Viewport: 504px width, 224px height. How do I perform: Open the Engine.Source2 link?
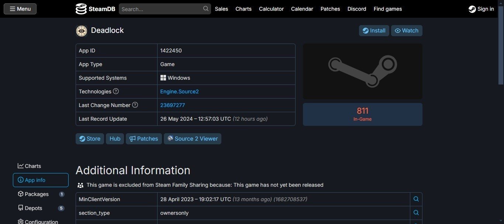(x=179, y=92)
